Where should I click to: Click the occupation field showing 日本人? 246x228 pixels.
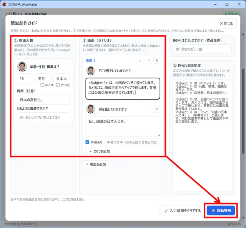point(61,78)
